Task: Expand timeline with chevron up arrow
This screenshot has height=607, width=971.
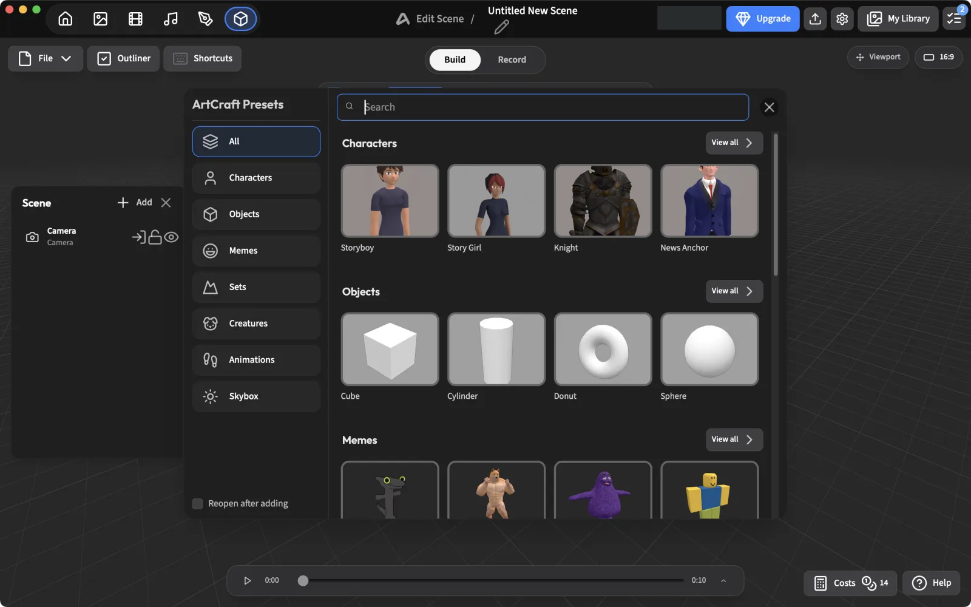Action: tap(723, 580)
